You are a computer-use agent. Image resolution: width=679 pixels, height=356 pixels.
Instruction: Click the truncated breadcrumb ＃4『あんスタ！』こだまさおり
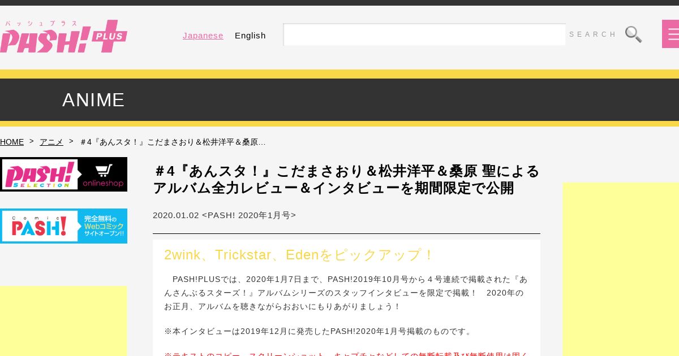point(173,142)
